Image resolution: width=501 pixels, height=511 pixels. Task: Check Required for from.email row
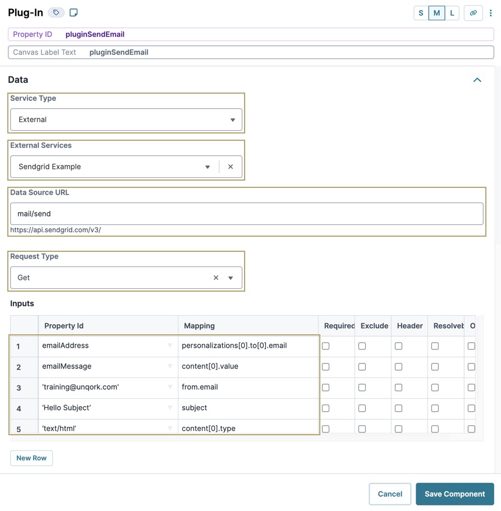tap(325, 388)
